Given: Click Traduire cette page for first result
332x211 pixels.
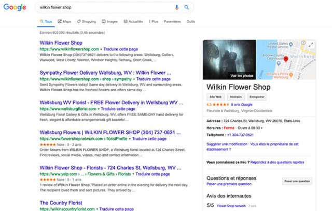Looking at the screenshot, I should click(121, 49).
